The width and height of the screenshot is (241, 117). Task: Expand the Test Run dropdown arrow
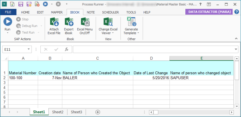pyautogui.click(x=38, y=33)
